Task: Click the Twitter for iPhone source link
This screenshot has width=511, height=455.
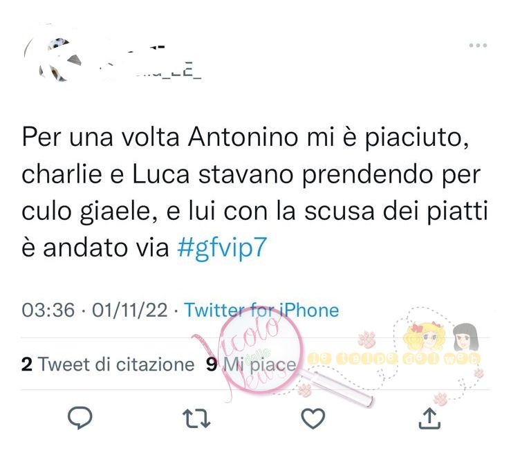Action: click(261, 310)
